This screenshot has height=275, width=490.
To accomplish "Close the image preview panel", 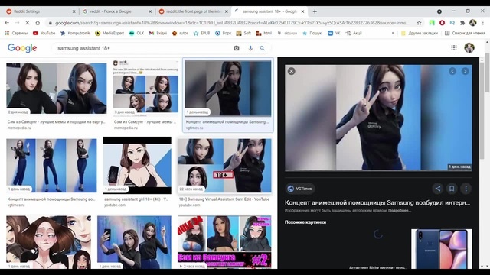I will click(291, 71).
